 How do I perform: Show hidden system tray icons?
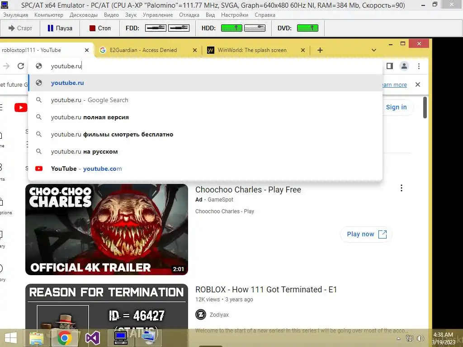(398, 339)
